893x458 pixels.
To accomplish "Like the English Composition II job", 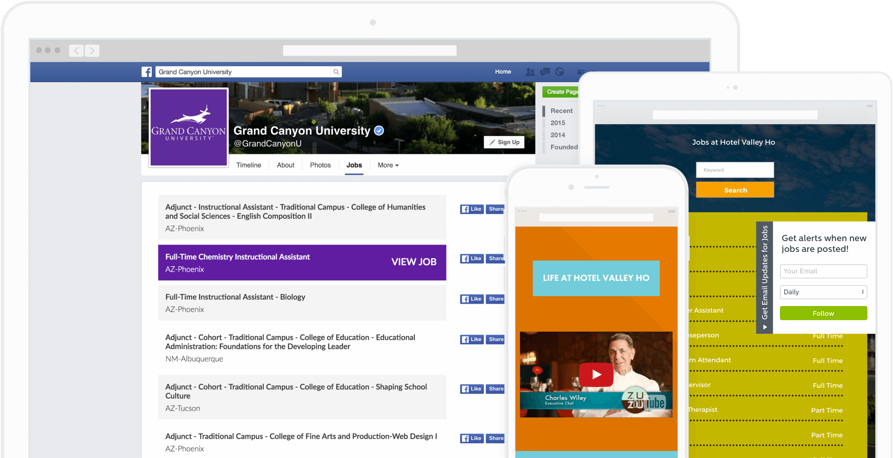I will (472, 209).
